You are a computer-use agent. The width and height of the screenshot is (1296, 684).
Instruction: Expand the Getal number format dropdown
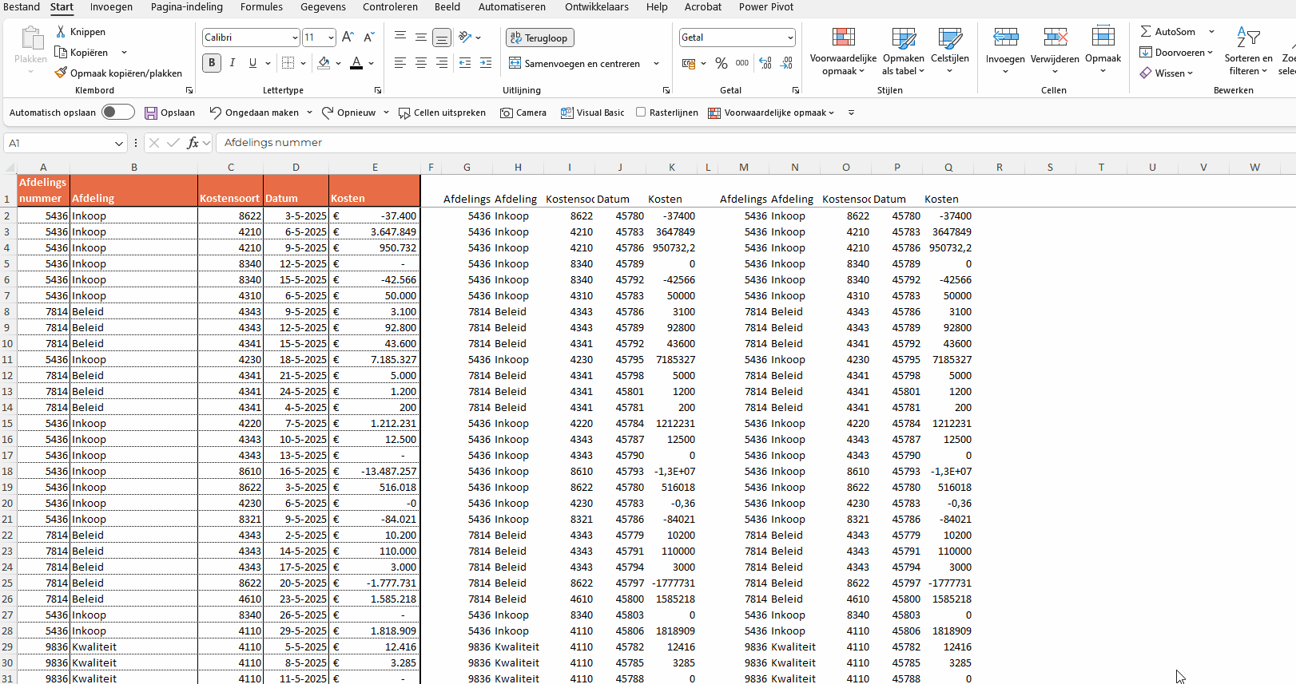pos(790,38)
